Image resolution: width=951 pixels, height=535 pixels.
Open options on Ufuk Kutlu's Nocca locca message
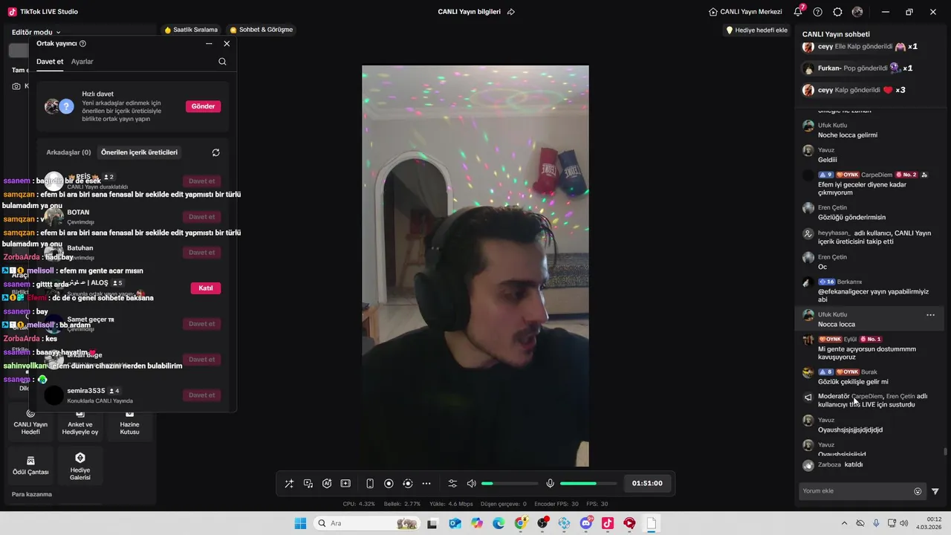click(930, 315)
